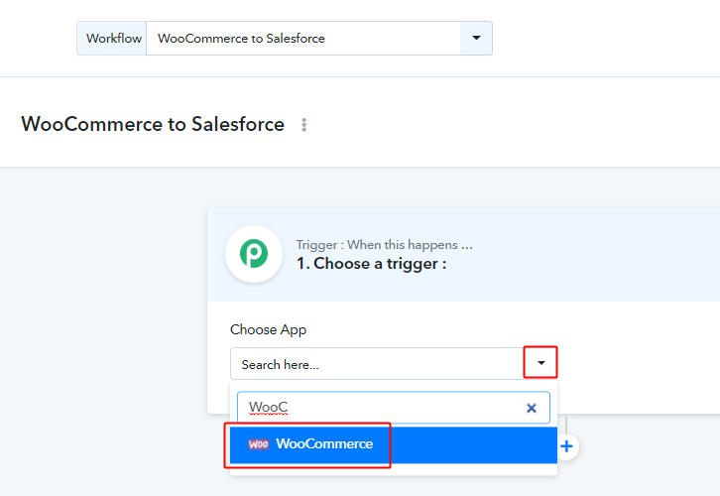Image resolution: width=720 pixels, height=496 pixels.
Task: Open the three-dot menu beside workflow title
Action: (304, 125)
